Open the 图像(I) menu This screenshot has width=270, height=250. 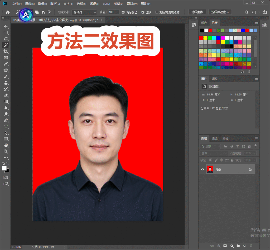click(x=42, y=4)
